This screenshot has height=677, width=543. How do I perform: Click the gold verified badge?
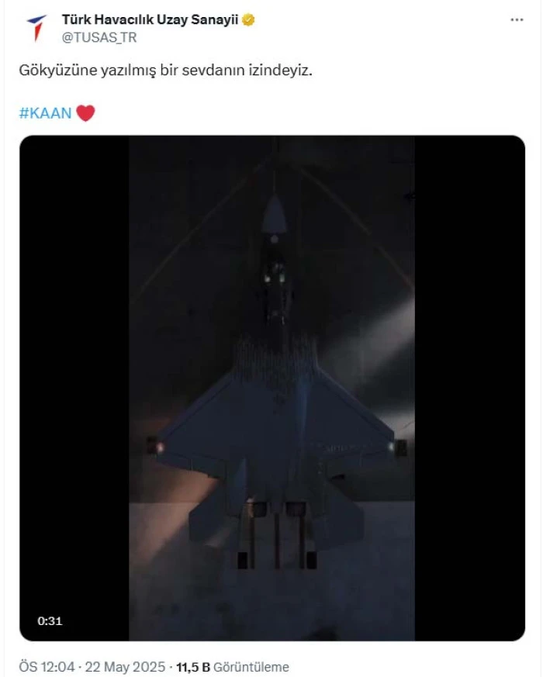pos(248,20)
